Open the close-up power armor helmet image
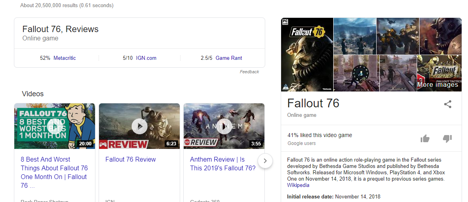468x202 pixels. click(441, 36)
